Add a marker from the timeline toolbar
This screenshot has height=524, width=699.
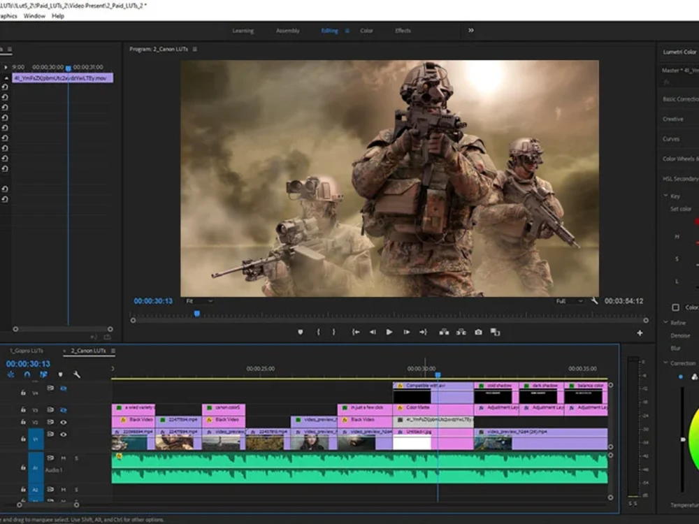point(60,374)
